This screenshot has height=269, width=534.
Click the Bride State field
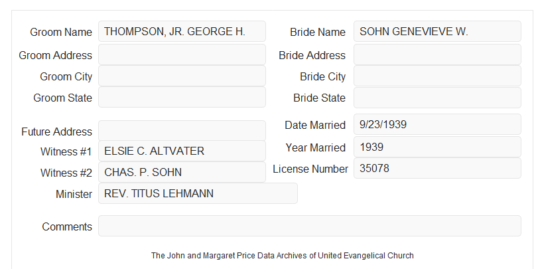coord(437,98)
